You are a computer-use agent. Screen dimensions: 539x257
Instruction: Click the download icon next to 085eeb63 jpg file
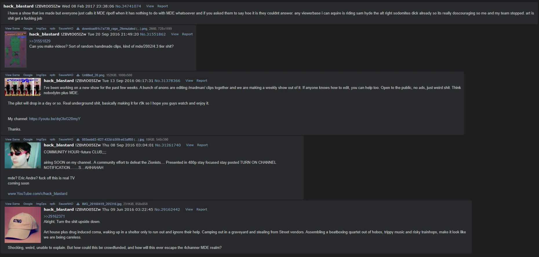(78, 139)
